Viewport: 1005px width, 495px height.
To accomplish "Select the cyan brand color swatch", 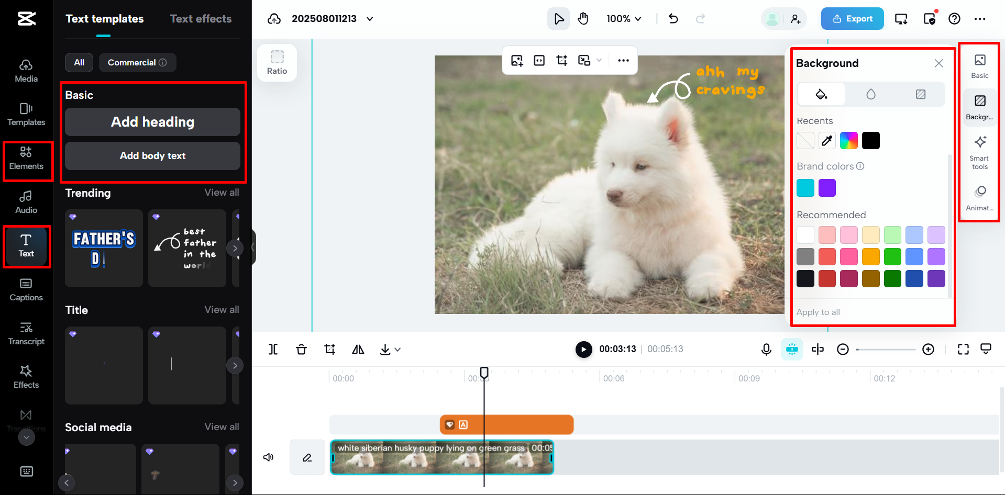I will point(805,187).
